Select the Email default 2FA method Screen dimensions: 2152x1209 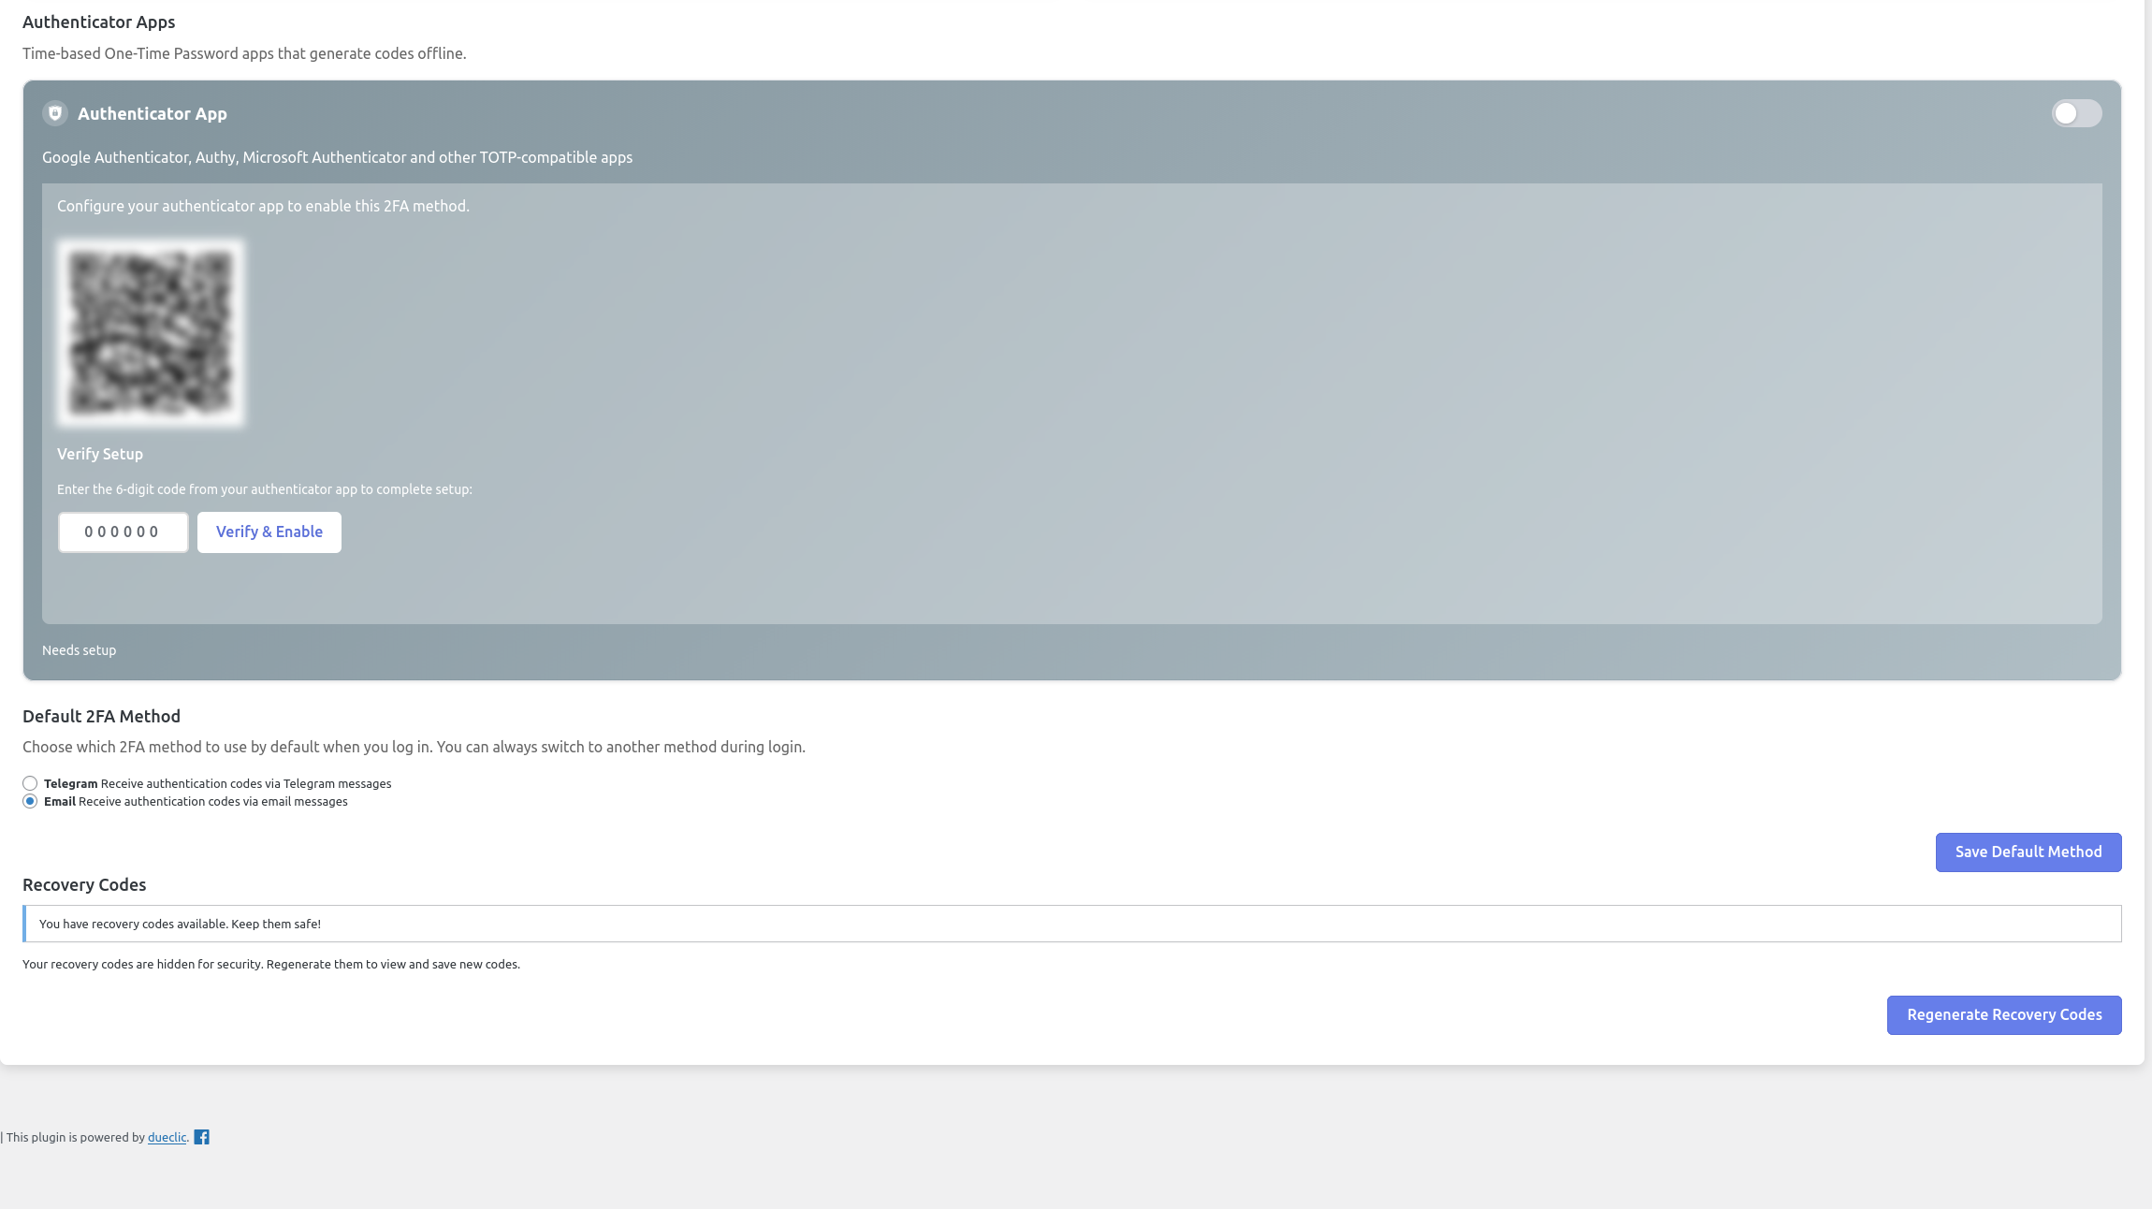pyautogui.click(x=30, y=801)
